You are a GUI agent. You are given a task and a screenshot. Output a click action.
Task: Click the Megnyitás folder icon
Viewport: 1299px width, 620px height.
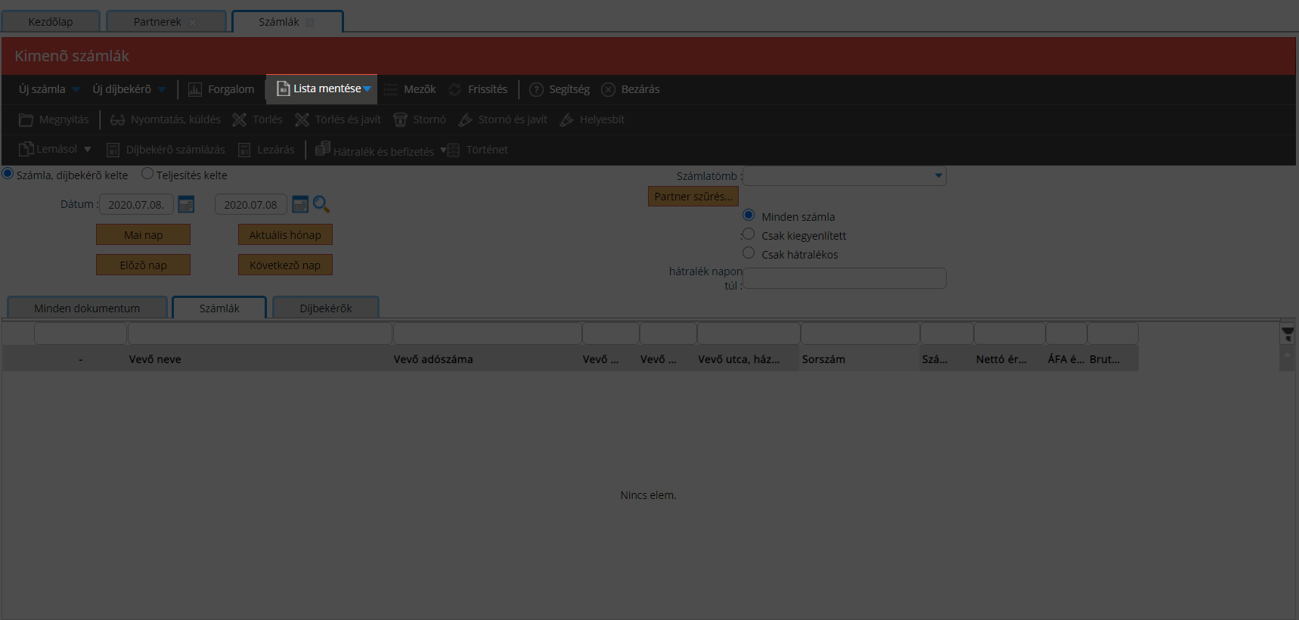pos(26,119)
